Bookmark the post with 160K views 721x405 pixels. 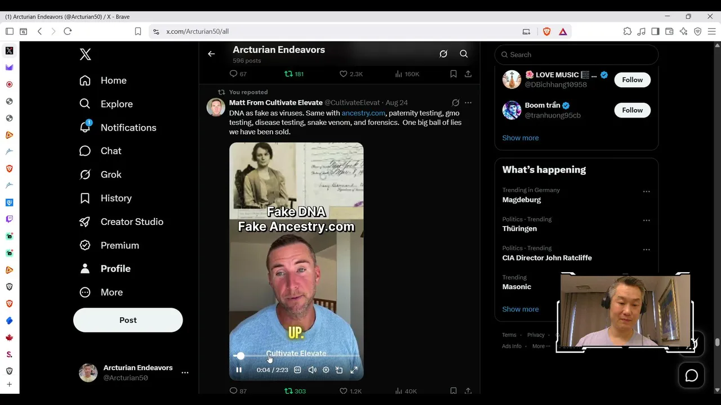pos(453,74)
